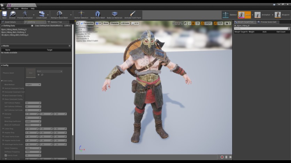Click the Create Asset icon

[41, 15]
